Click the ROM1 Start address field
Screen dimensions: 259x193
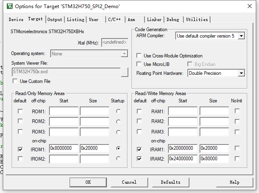click(64, 111)
